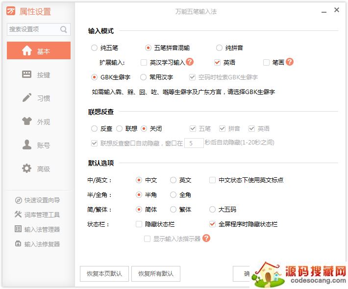Viewport: 348px width, 289px height.
Task: Open the 高级 settings tab
Action: [39, 169]
